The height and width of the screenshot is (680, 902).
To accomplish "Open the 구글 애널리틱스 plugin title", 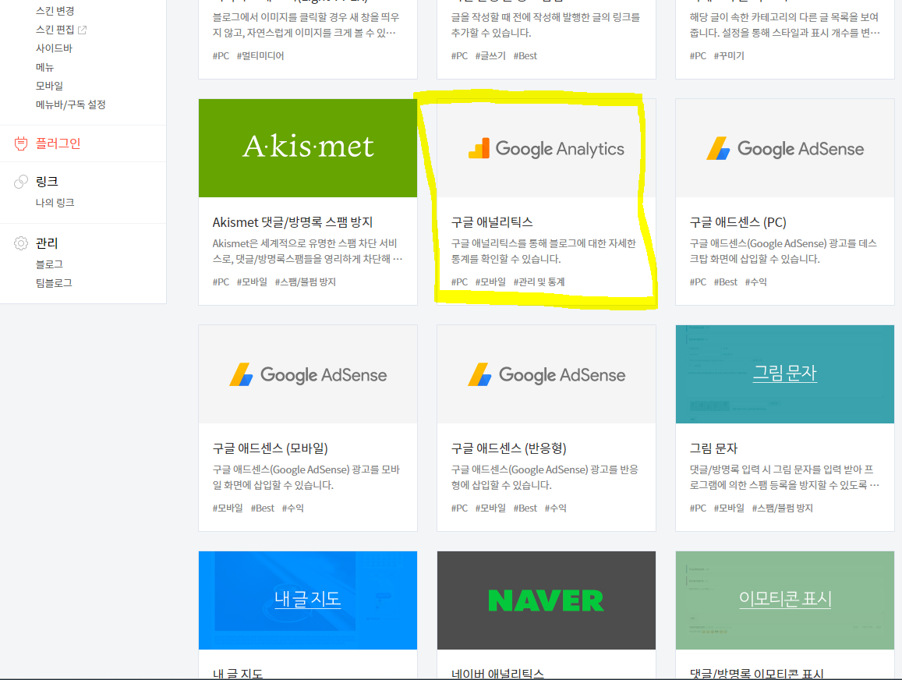I will [492, 222].
